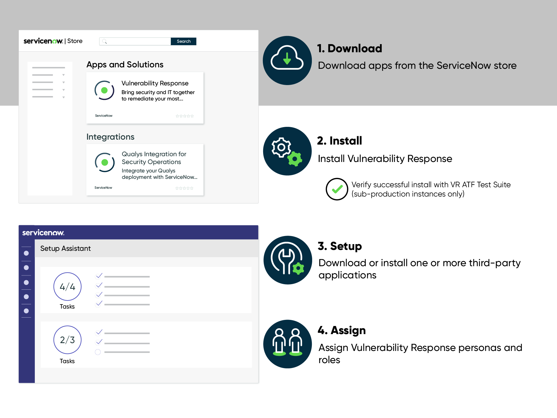Click 'Assign Vulnerability Response personas and roles' text
This screenshot has width=557, height=418.
click(x=420, y=354)
